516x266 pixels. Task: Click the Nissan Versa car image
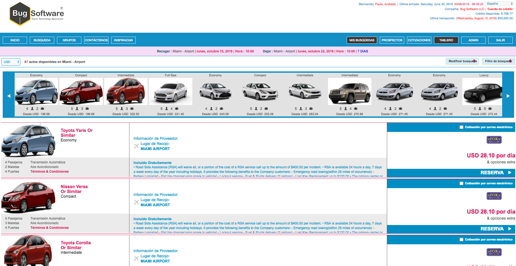tap(28, 197)
